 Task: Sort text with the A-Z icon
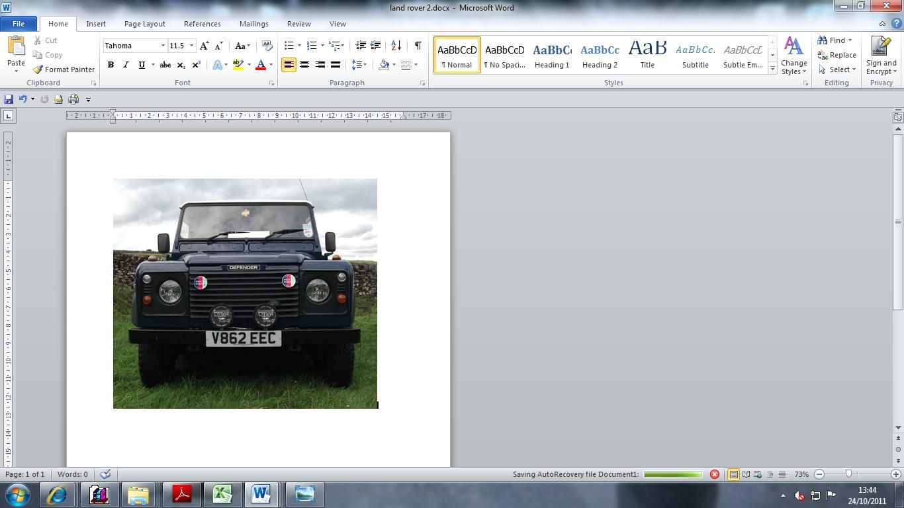coord(396,46)
